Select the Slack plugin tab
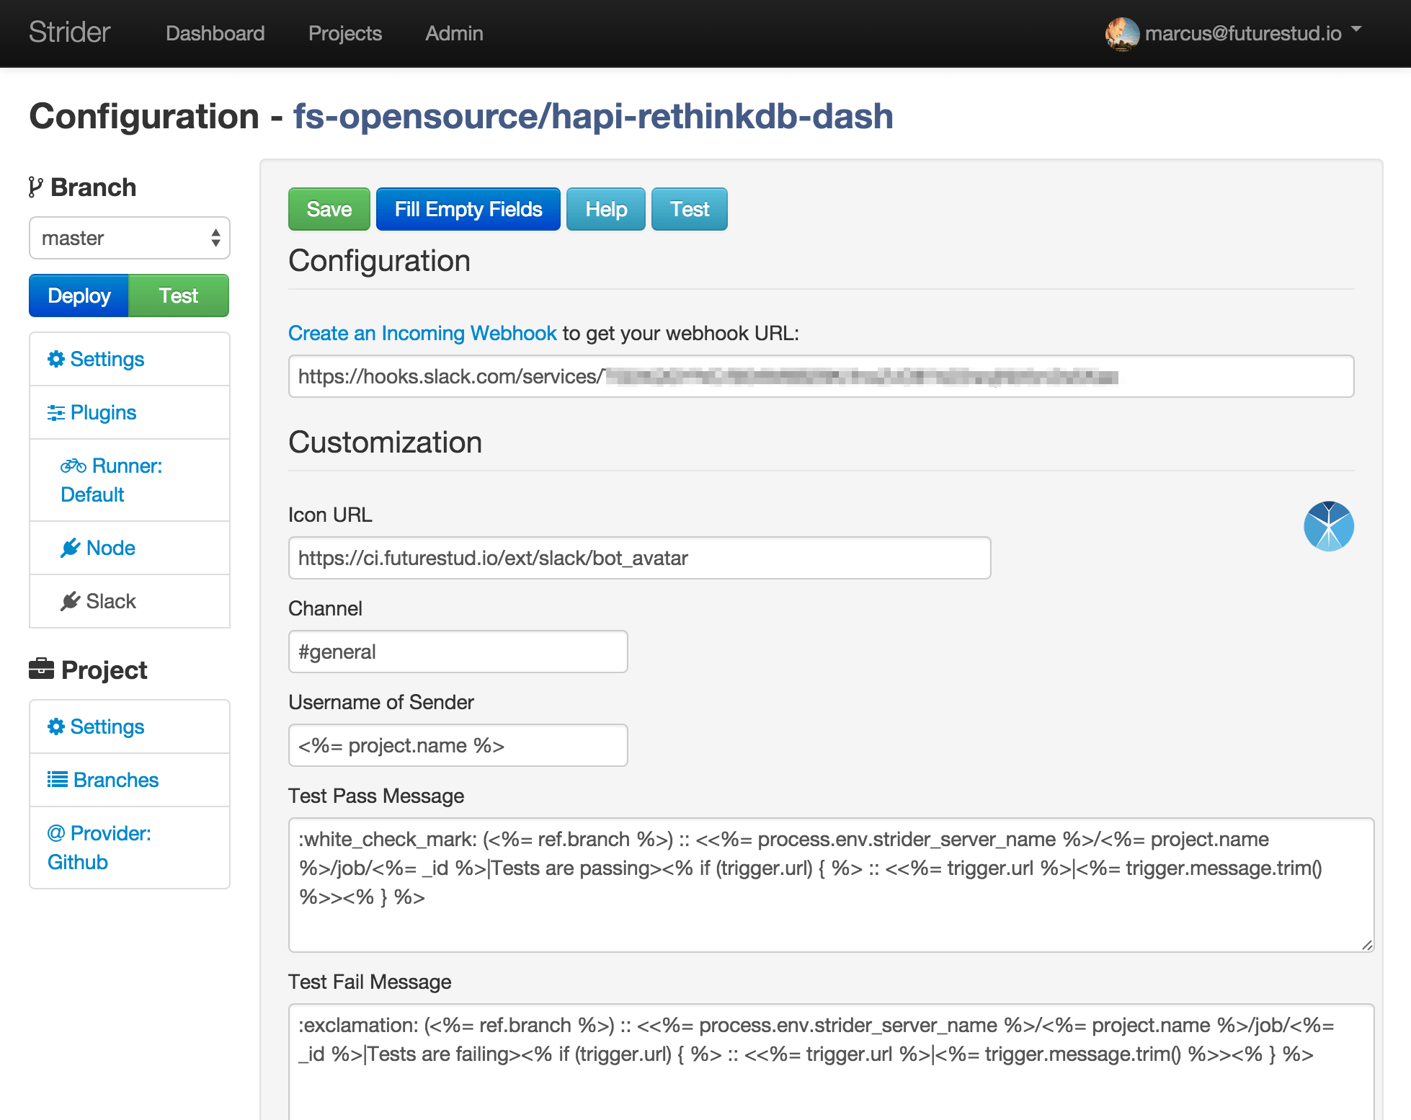 click(130, 601)
